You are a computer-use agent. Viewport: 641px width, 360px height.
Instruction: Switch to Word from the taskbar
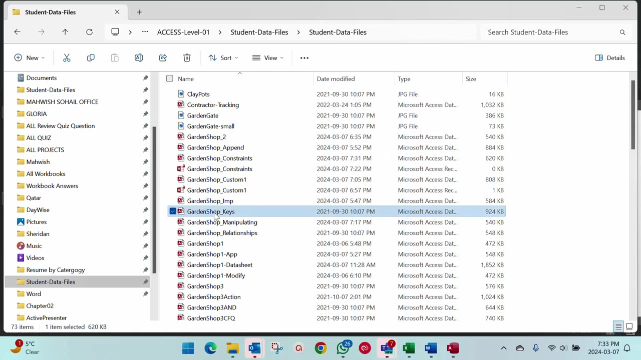(431, 348)
